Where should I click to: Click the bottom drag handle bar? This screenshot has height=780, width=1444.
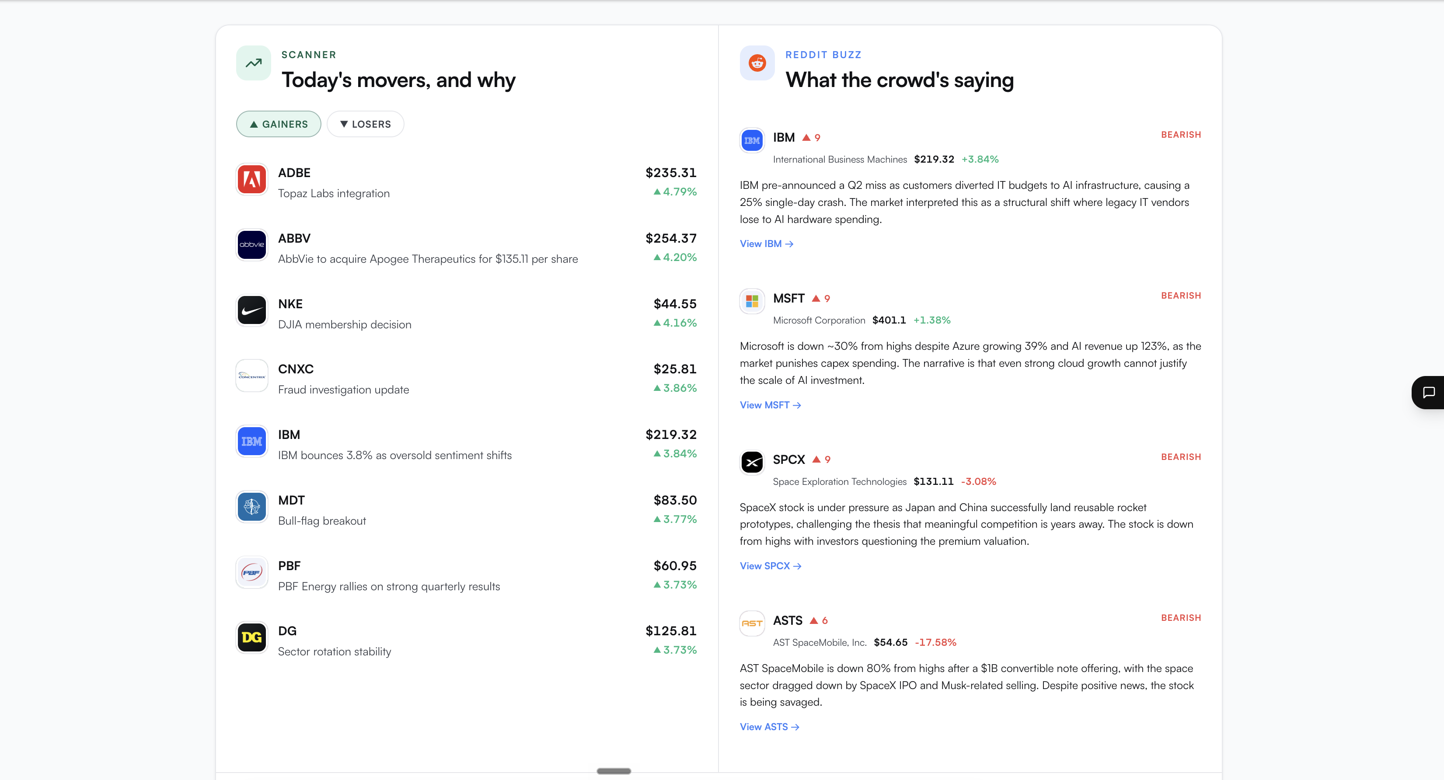[x=614, y=772]
